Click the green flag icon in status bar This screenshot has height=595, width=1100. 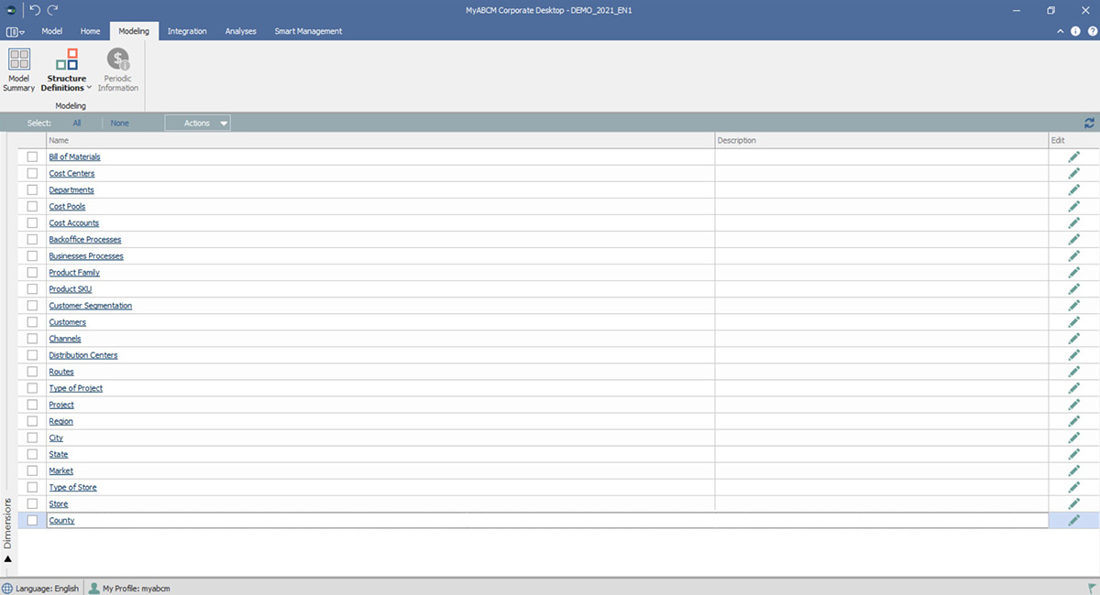(x=1092, y=588)
